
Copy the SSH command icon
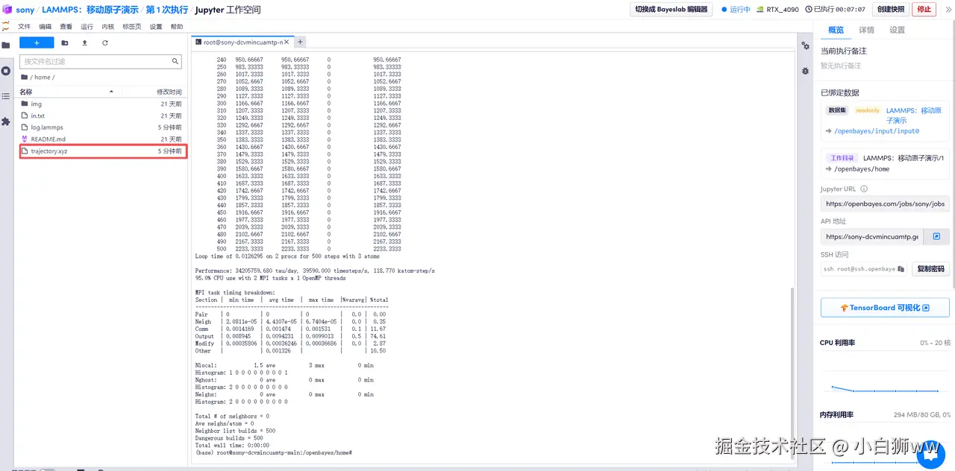coord(901,268)
